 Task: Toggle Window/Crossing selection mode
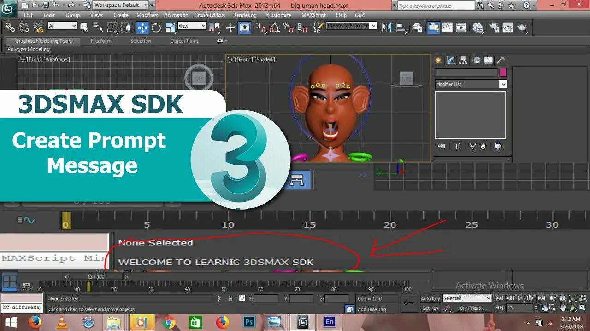[125, 28]
